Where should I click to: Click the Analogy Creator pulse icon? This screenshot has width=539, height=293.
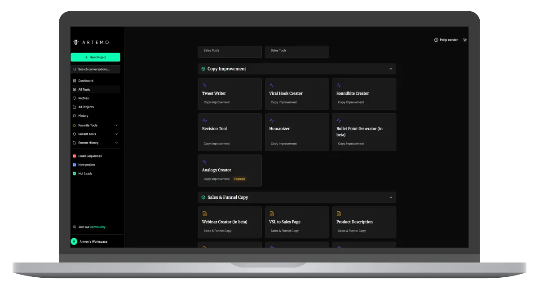(x=204, y=162)
